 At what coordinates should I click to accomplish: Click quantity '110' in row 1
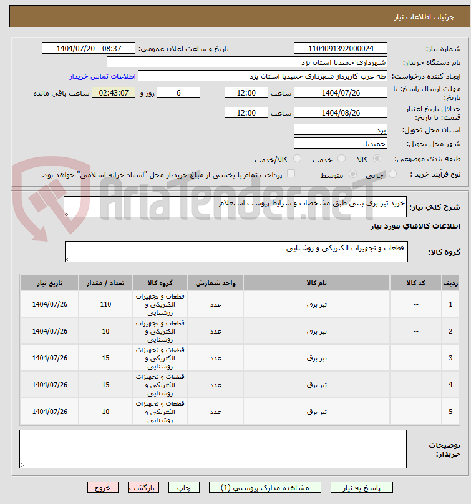tap(105, 304)
